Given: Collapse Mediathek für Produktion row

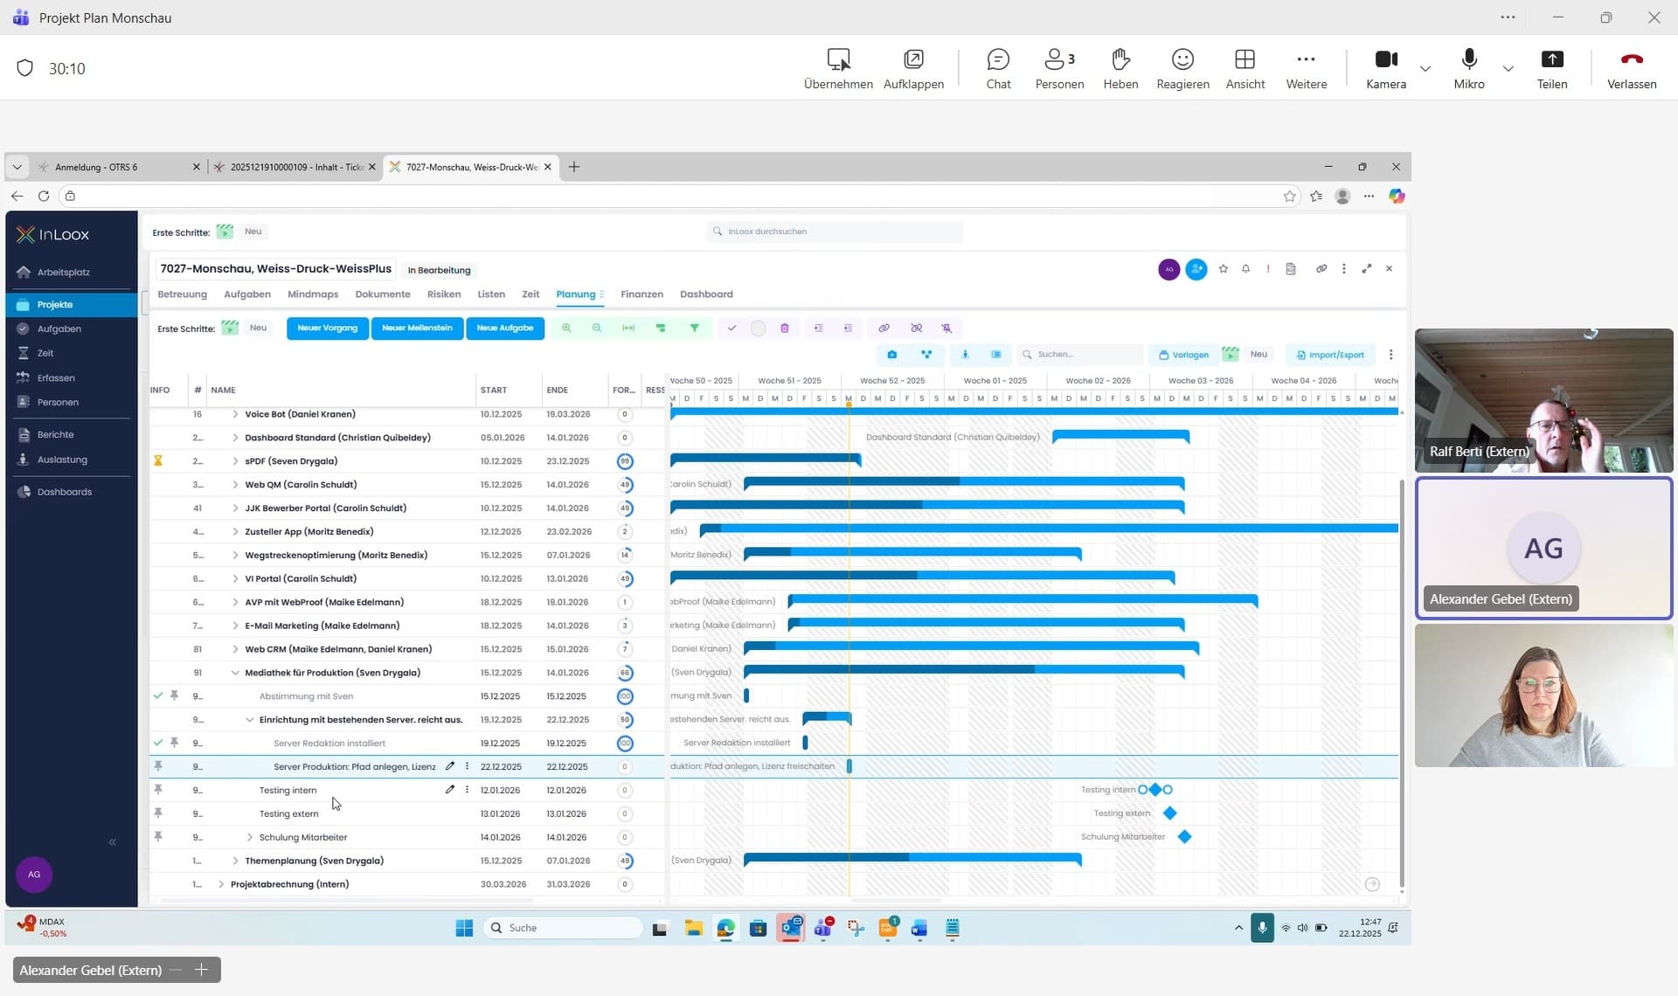Looking at the screenshot, I should (235, 674).
